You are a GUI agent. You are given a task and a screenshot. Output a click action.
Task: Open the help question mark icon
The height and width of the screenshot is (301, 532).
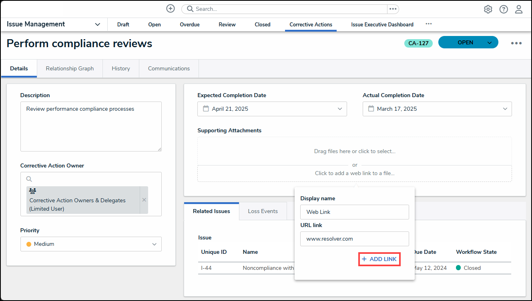pos(503,9)
